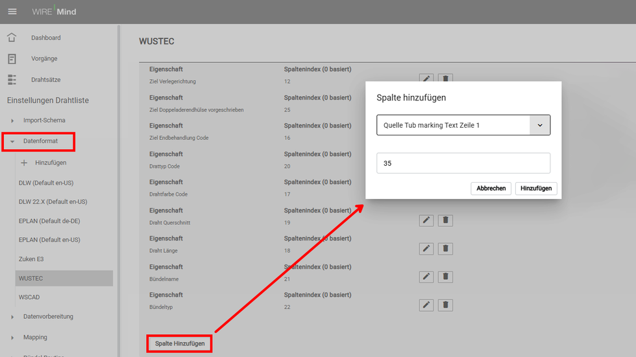Viewport: 636px width, 357px height.
Task: Edit the Draht Querschnitt row
Action: coord(426,220)
